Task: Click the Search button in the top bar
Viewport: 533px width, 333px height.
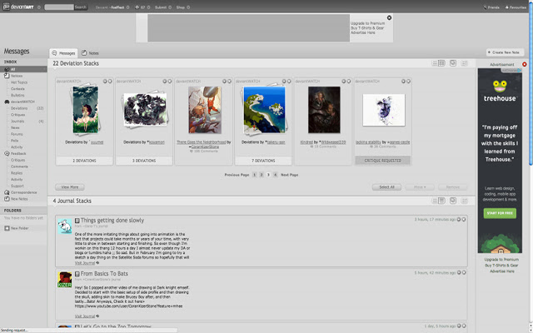Action: 81,7
